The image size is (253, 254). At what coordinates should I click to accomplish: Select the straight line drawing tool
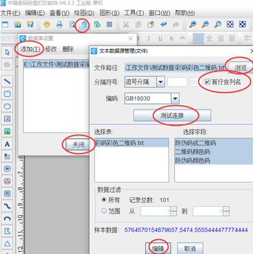point(7,81)
